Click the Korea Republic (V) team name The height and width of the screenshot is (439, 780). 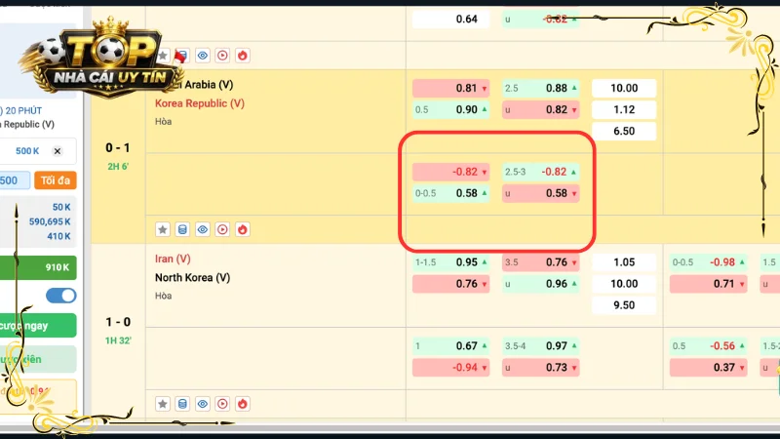[200, 103]
